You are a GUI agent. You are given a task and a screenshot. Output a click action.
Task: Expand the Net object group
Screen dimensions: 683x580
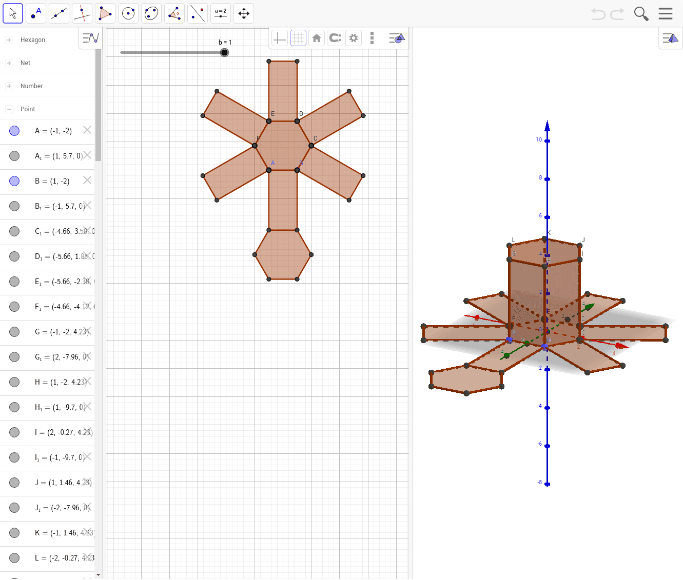(x=9, y=63)
